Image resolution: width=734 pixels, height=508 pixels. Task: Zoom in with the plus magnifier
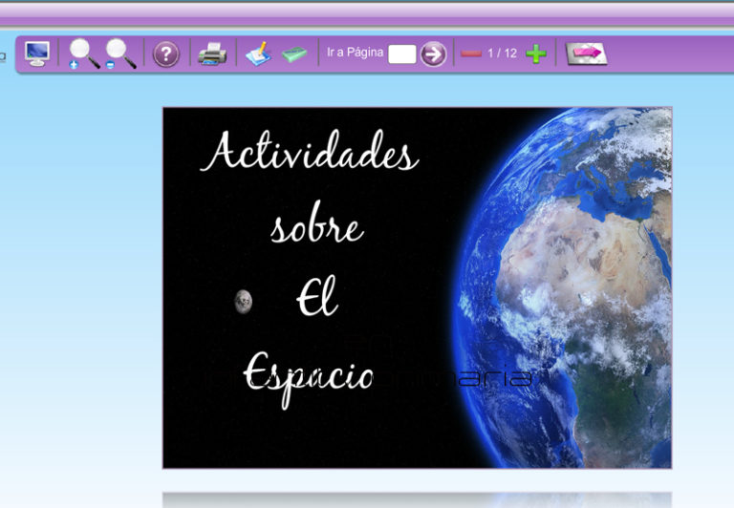click(84, 53)
